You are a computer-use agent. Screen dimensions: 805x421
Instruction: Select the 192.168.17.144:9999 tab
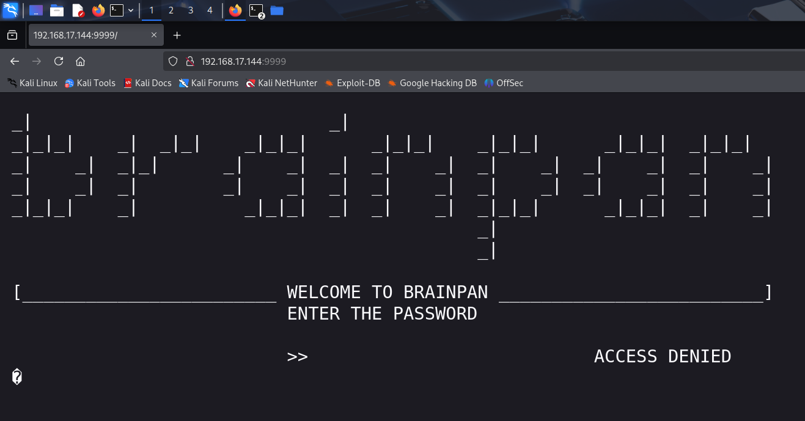pyautogui.click(x=86, y=35)
